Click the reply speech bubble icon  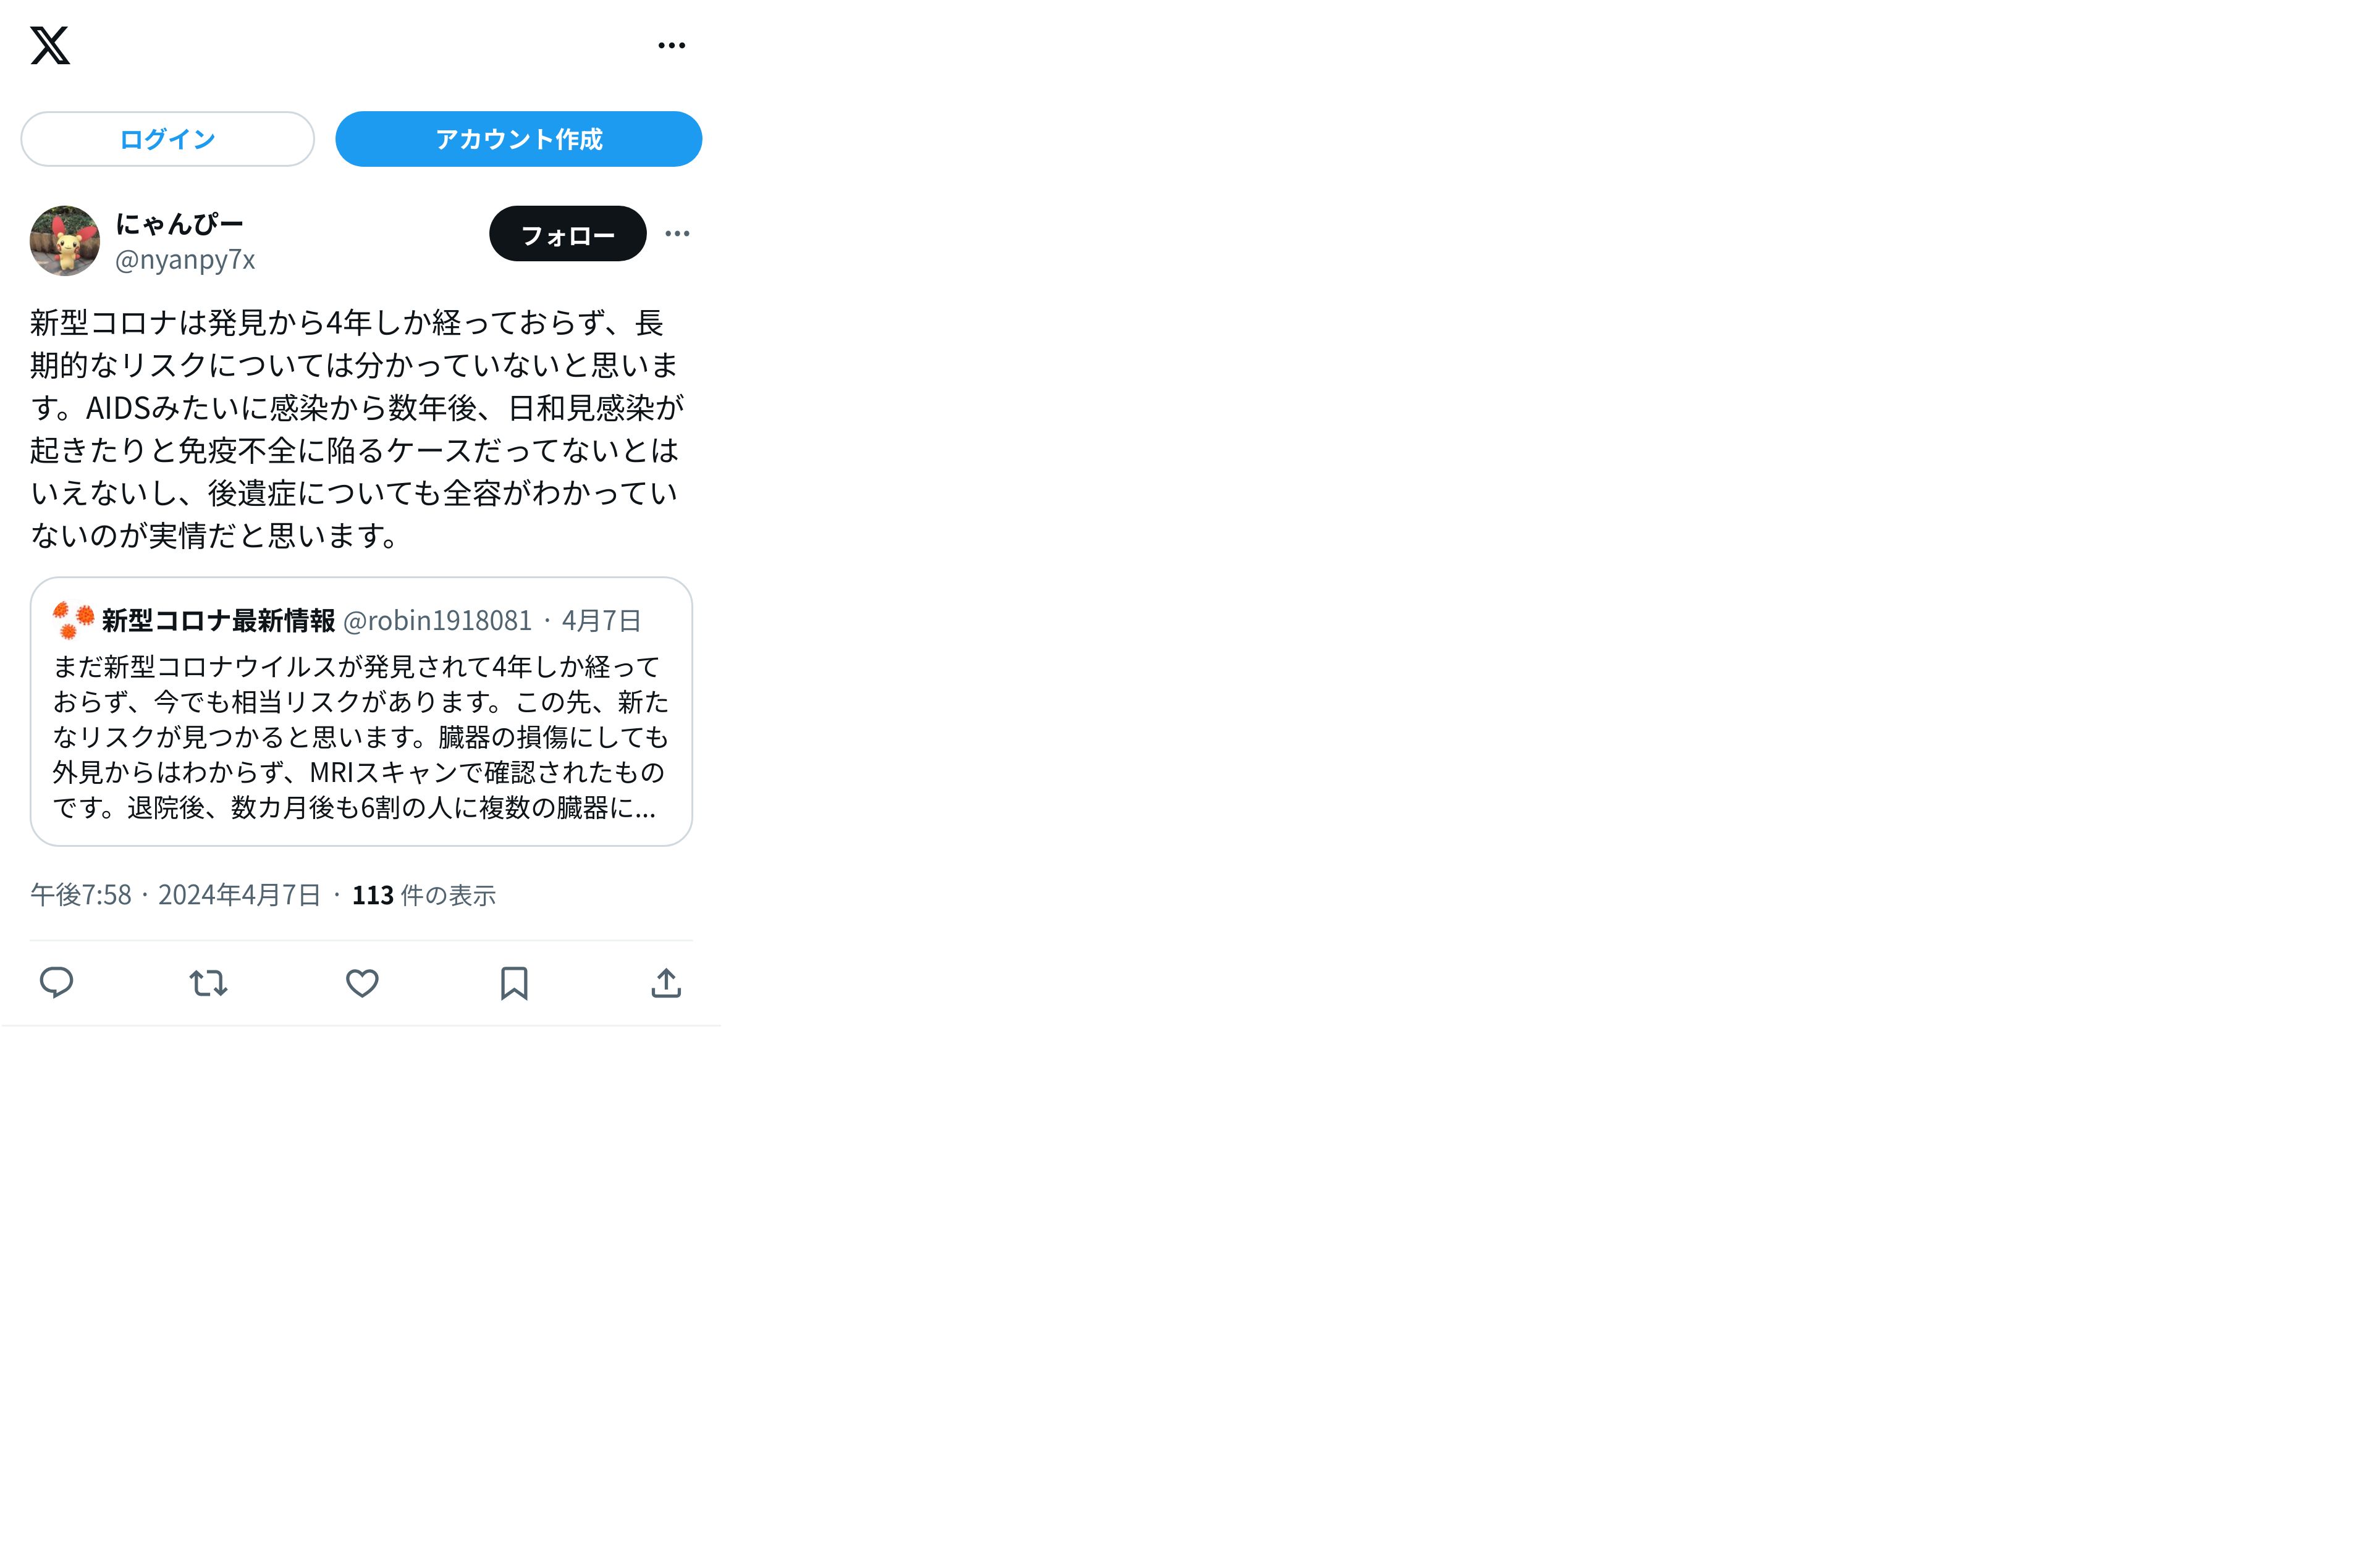pyautogui.click(x=56, y=983)
